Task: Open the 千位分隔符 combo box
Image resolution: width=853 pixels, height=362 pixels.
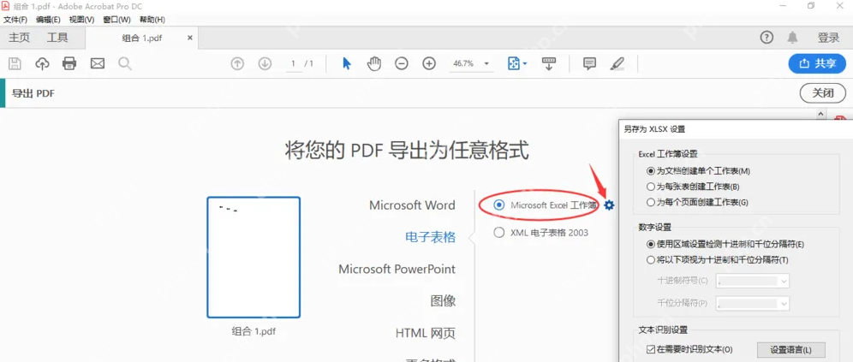Action: [x=752, y=303]
